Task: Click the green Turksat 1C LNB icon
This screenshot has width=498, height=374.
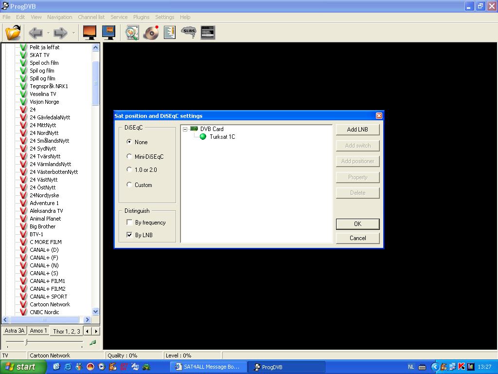Action: click(203, 137)
